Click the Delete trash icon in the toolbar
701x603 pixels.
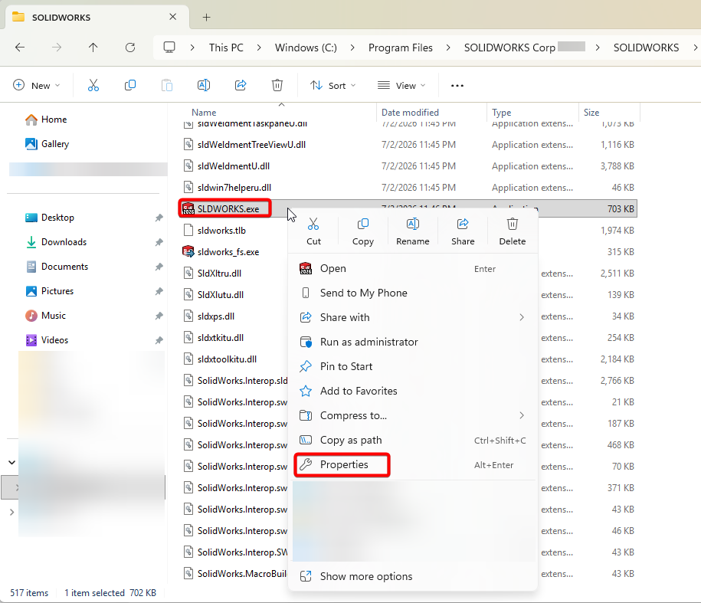click(x=277, y=85)
